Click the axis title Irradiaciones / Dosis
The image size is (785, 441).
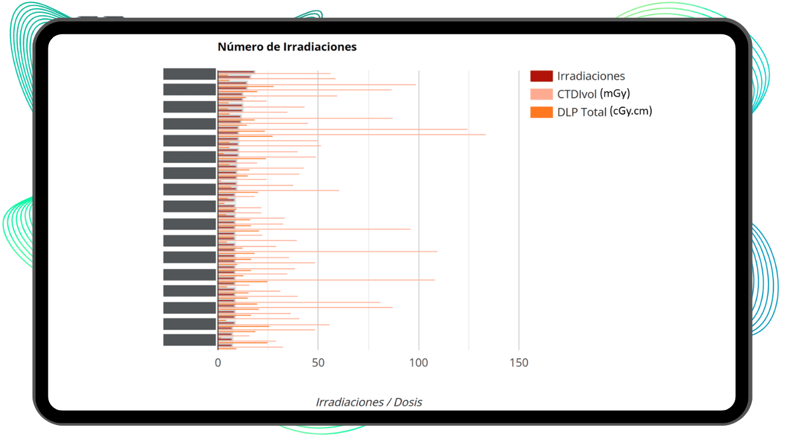pos(369,402)
